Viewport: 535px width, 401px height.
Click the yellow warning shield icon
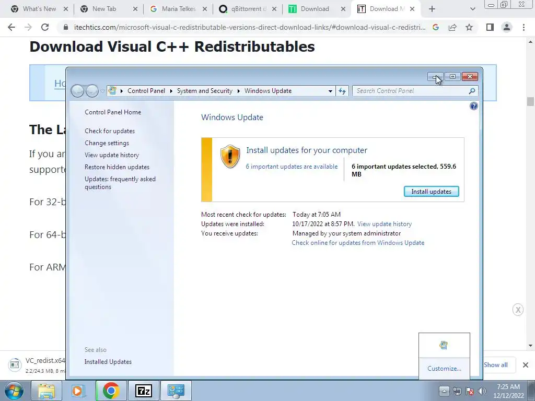tap(230, 156)
